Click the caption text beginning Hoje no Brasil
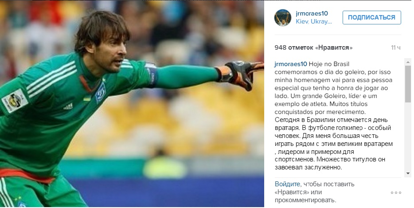This screenshot has height=208, width=414. [x=334, y=88]
